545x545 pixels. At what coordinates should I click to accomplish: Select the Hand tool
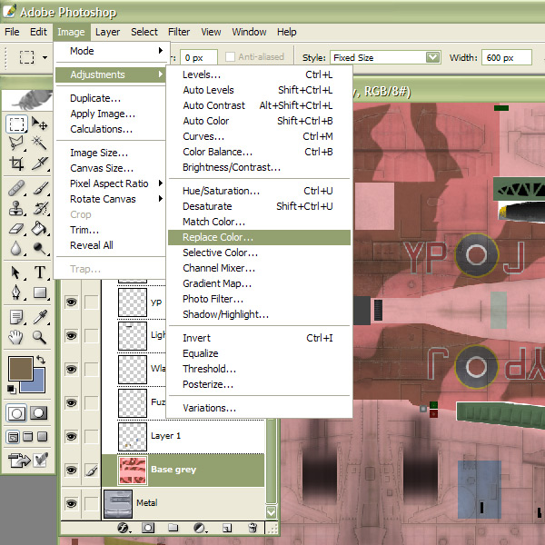click(16, 337)
